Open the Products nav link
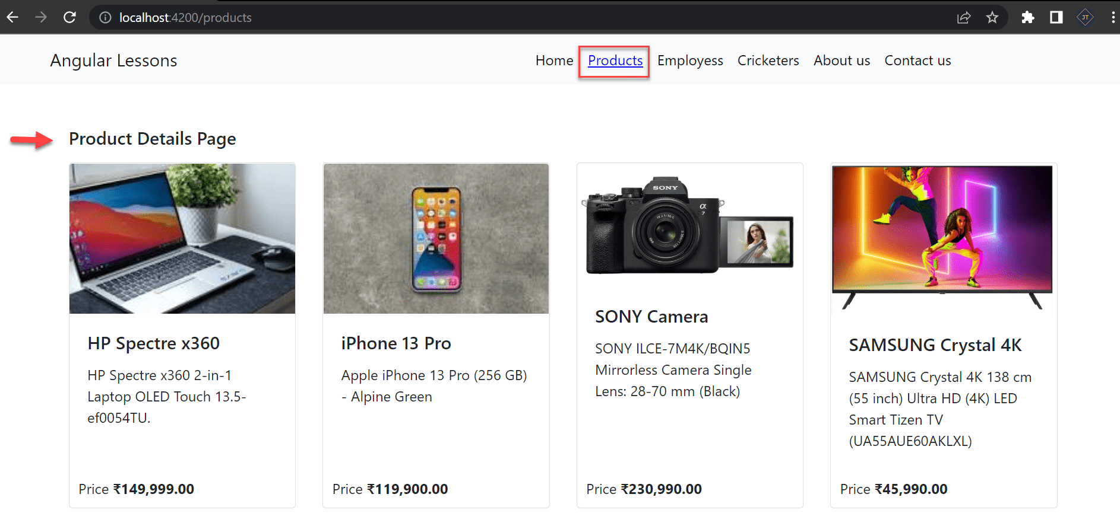This screenshot has width=1120, height=526. pos(615,60)
